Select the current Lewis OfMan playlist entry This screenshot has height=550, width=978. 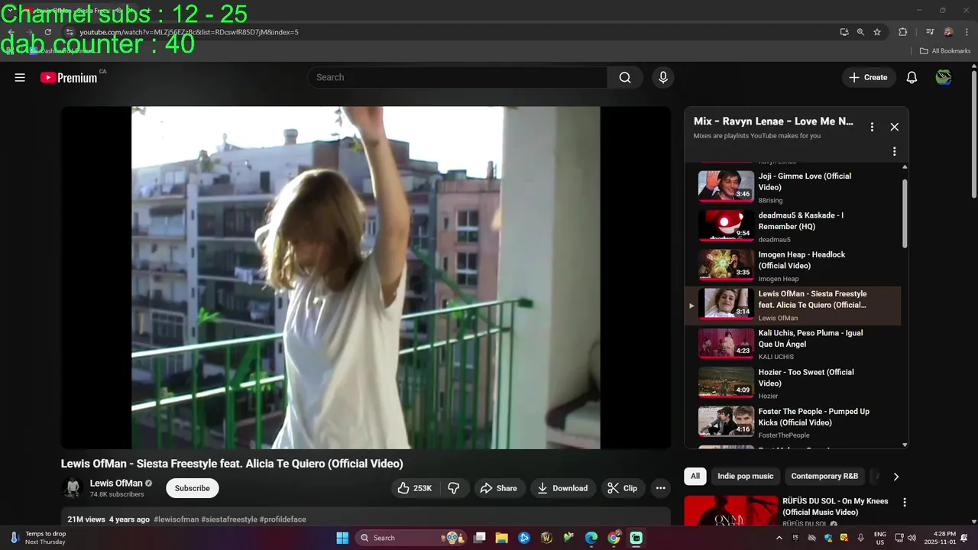[792, 305]
